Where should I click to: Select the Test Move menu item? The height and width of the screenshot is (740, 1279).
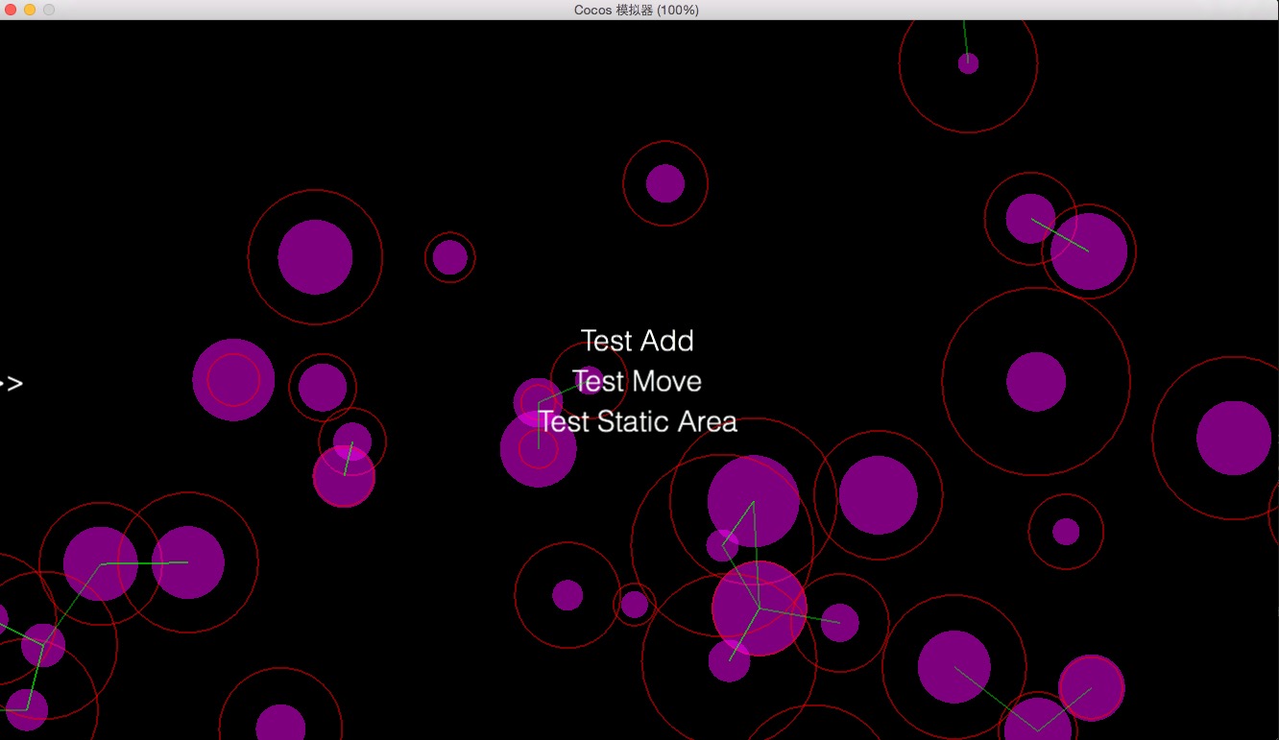click(x=638, y=381)
